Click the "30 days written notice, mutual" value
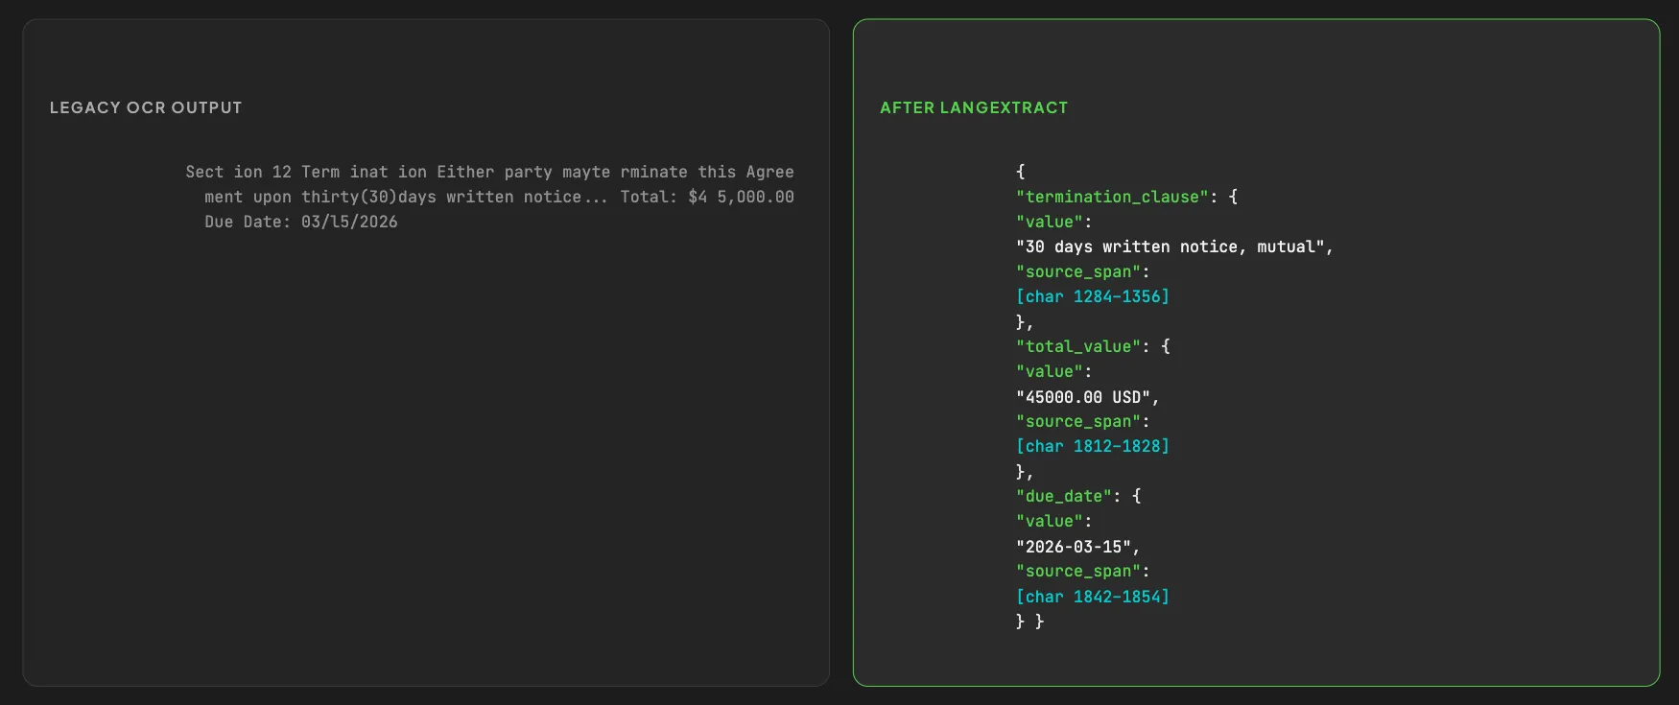The image size is (1679, 705). pos(1170,247)
